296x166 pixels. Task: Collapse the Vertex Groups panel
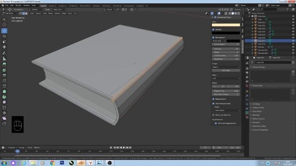[259, 67]
